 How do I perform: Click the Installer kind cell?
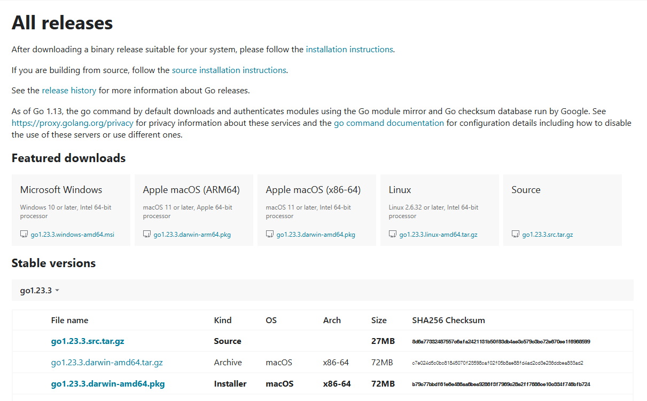point(230,384)
